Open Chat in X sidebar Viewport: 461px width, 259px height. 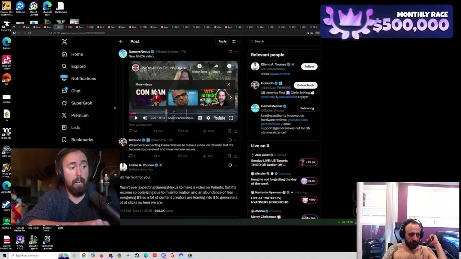point(71,91)
